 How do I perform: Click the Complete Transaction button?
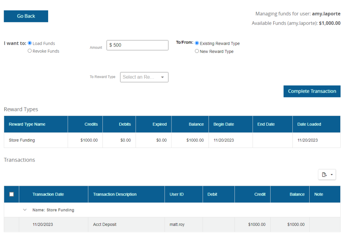click(x=312, y=91)
